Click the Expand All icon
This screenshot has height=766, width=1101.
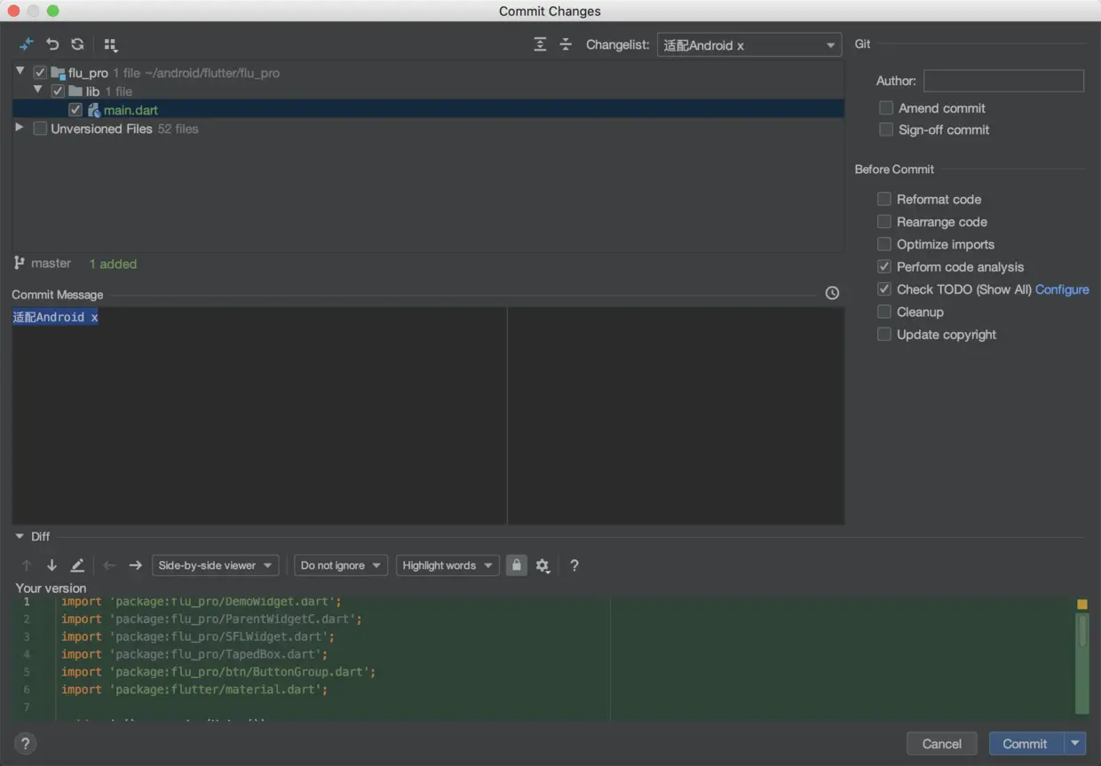coord(540,44)
